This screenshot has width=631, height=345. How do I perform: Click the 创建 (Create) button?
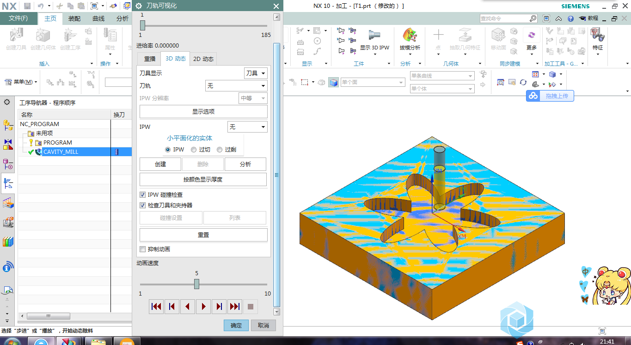click(x=160, y=164)
